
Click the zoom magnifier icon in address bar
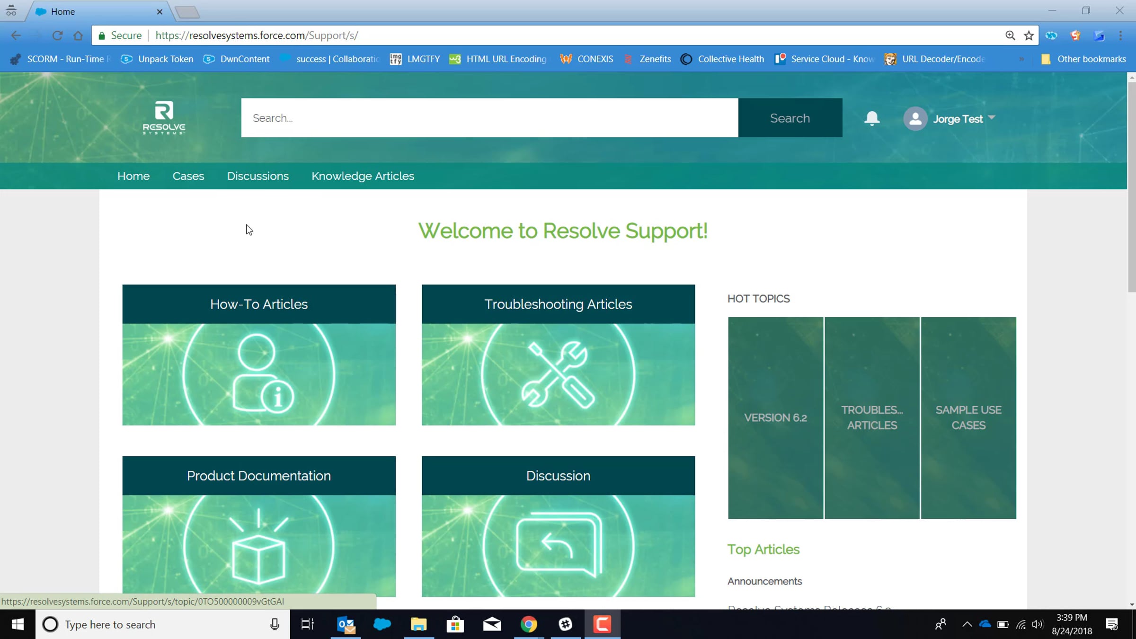pos(1010,35)
